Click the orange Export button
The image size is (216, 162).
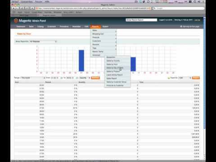pyautogui.click(x=196, y=78)
